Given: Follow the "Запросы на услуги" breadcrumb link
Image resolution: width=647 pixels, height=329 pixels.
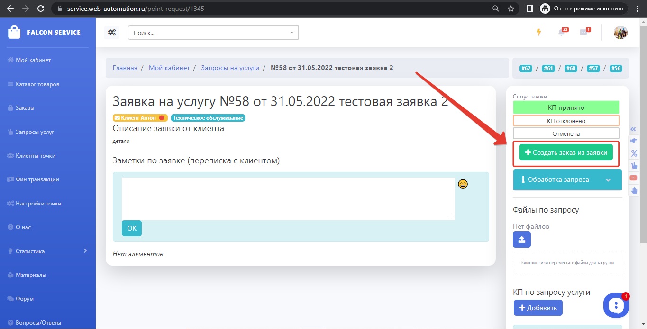Looking at the screenshot, I should point(230,68).
